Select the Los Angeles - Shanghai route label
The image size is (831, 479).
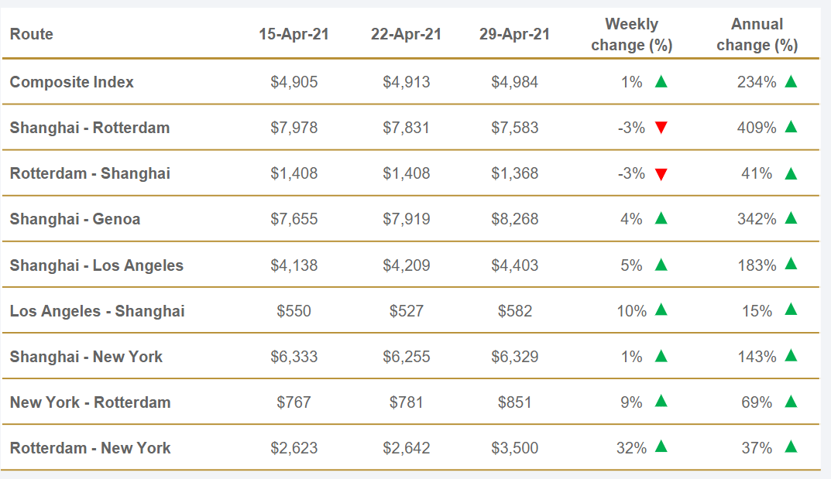[x=97, y=311]
